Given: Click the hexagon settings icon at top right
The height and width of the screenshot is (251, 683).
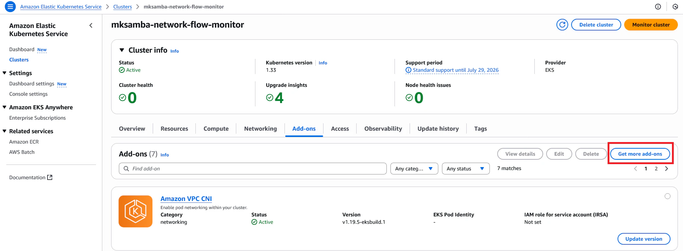Looking at the screenshot, I should [675, 7].
